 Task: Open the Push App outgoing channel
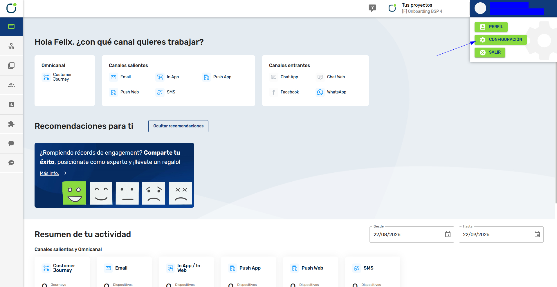coord(217,77)
